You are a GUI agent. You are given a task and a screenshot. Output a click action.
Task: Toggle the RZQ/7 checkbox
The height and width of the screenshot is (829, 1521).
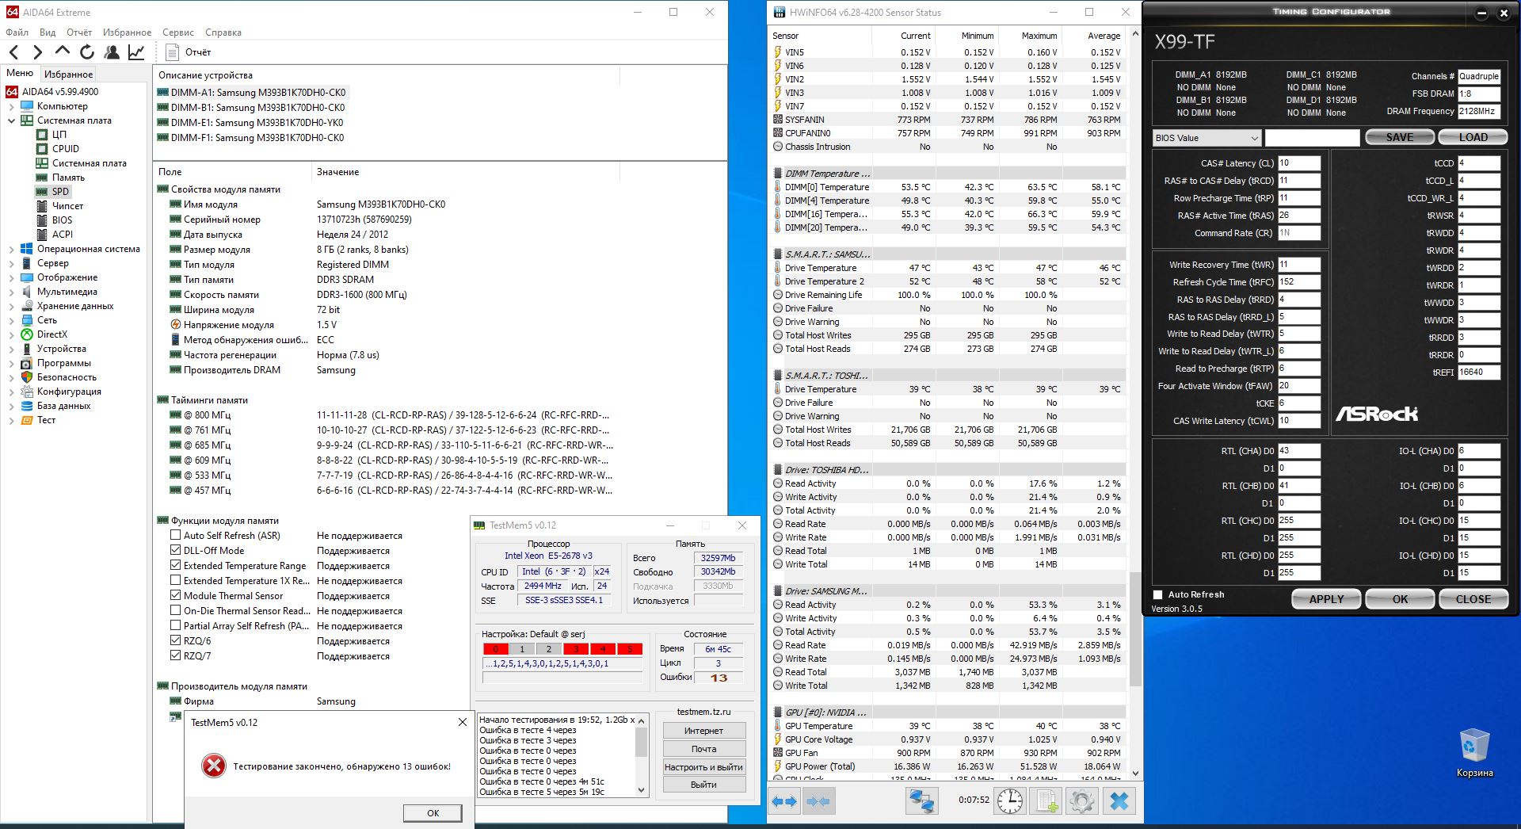[176, 656]
